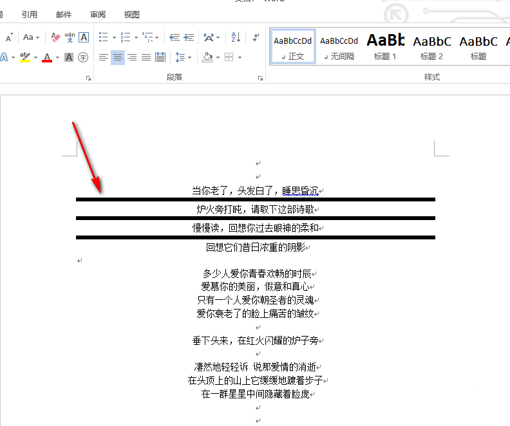The image size is (510, 426).
Task: Align text right
Action: [x=132, y=57]
